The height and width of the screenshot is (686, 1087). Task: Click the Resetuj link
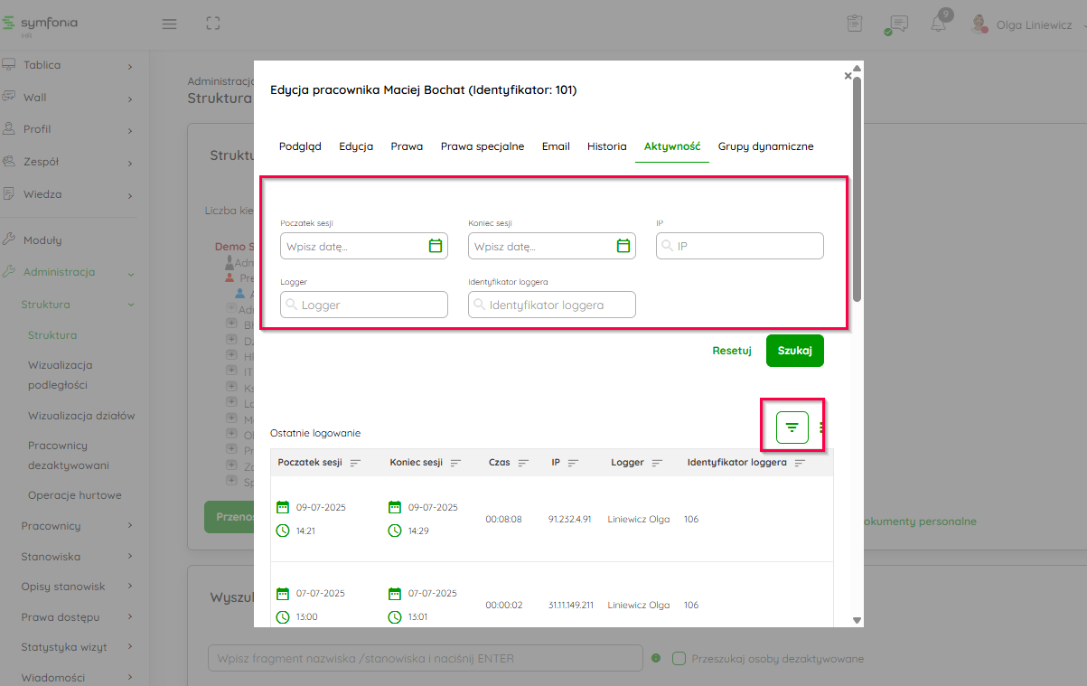pos(731,351)
